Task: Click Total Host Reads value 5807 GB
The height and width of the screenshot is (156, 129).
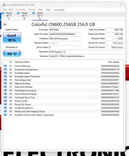Action: click(115, 30)
